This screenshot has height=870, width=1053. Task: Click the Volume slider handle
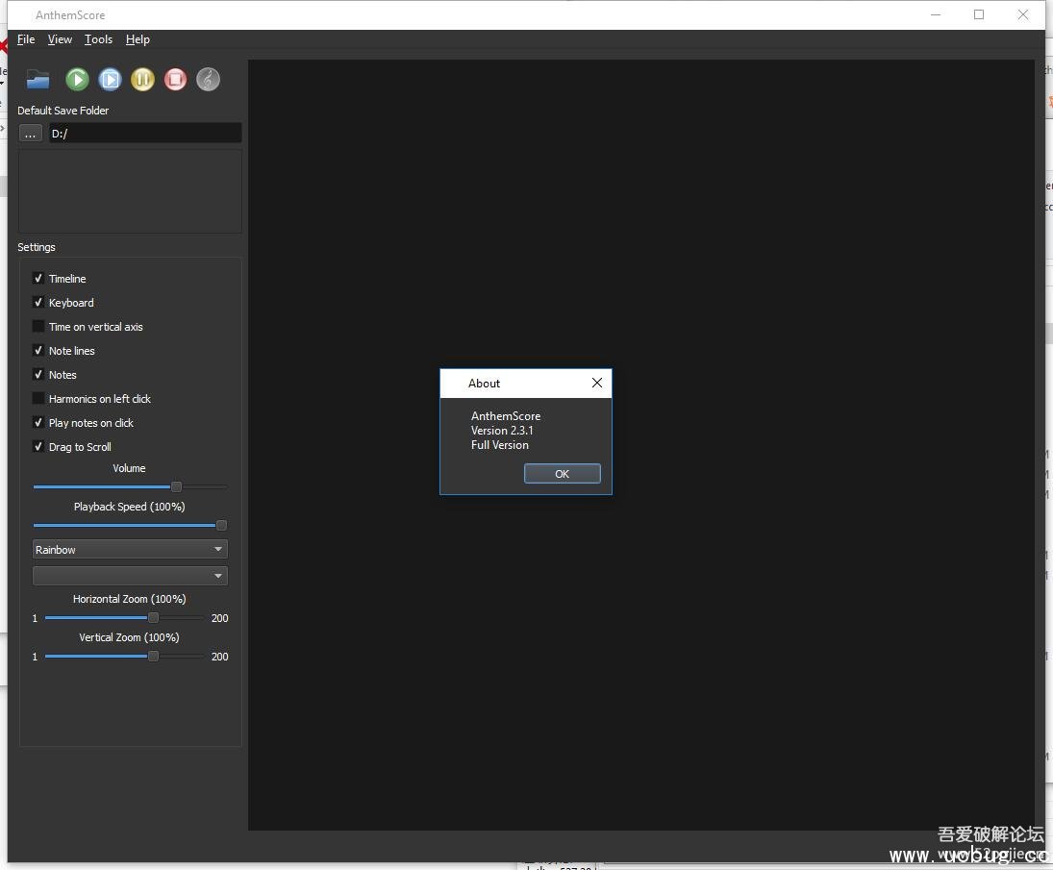click(x=176, y=487)
